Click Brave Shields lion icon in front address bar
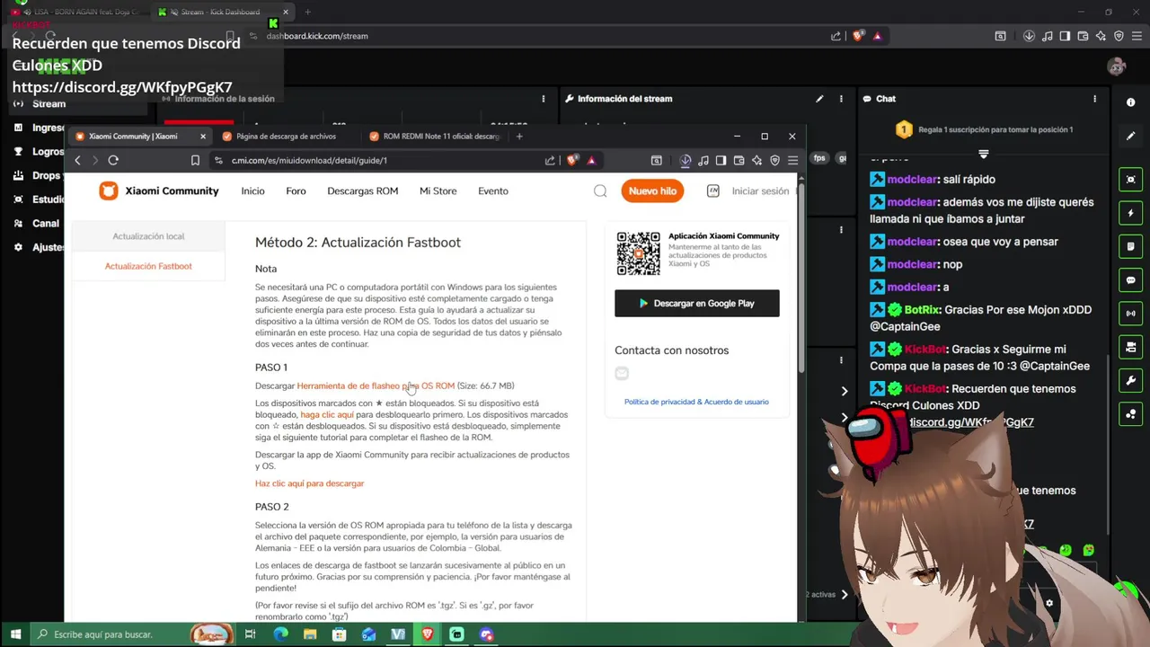Viewport: 1150px width, 647px height. pos(572,160)
